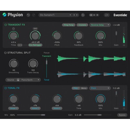Select Poly mode
The image size is (130, 130).
coord(76,88)
